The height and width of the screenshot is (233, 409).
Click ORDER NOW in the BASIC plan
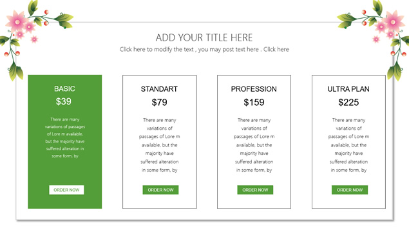coord(66,190)
